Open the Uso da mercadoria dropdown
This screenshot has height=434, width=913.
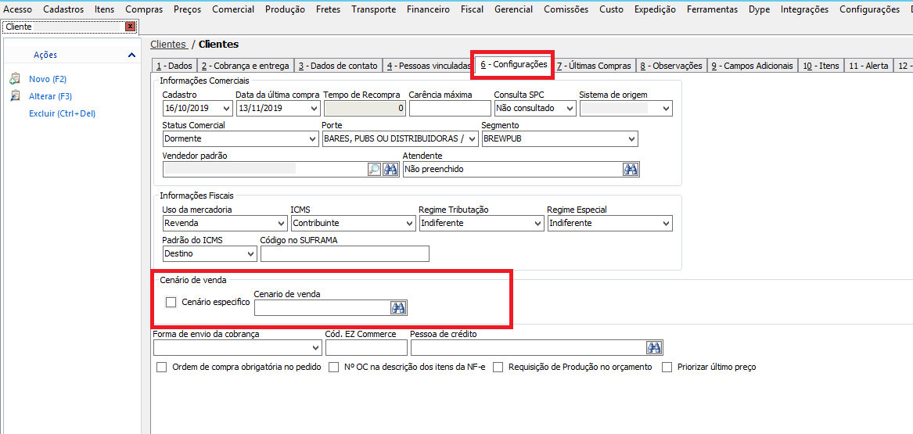(x=282, y=224)
